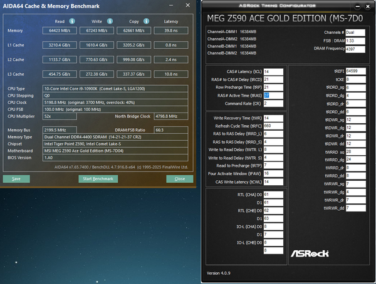Select the tWTR_L value field
Image resolution: width=376 pixels, height=284 pixels.
coord(273,150)
